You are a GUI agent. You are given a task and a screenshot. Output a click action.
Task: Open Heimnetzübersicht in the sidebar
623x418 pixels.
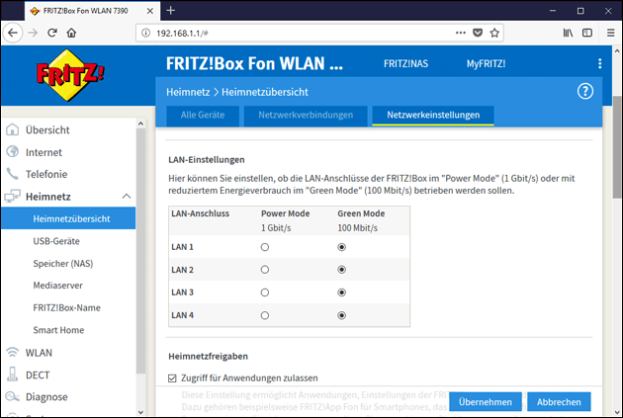pyautogui.click(x=68, y=218)
